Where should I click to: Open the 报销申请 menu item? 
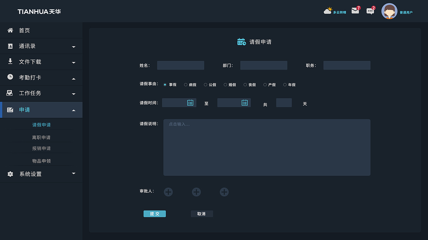pos(41,148)
